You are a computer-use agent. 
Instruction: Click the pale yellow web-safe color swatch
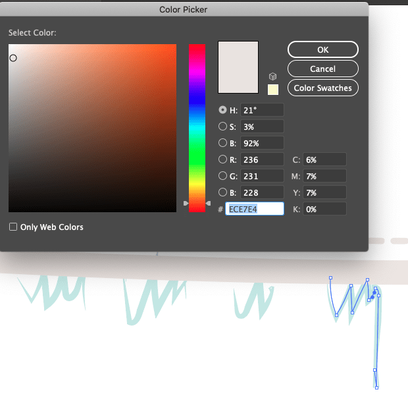coord(273,90)
